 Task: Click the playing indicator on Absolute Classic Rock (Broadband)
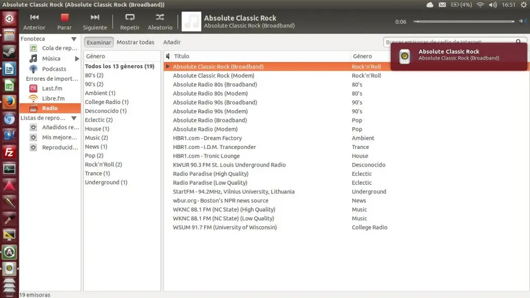[x=168, y=67]
